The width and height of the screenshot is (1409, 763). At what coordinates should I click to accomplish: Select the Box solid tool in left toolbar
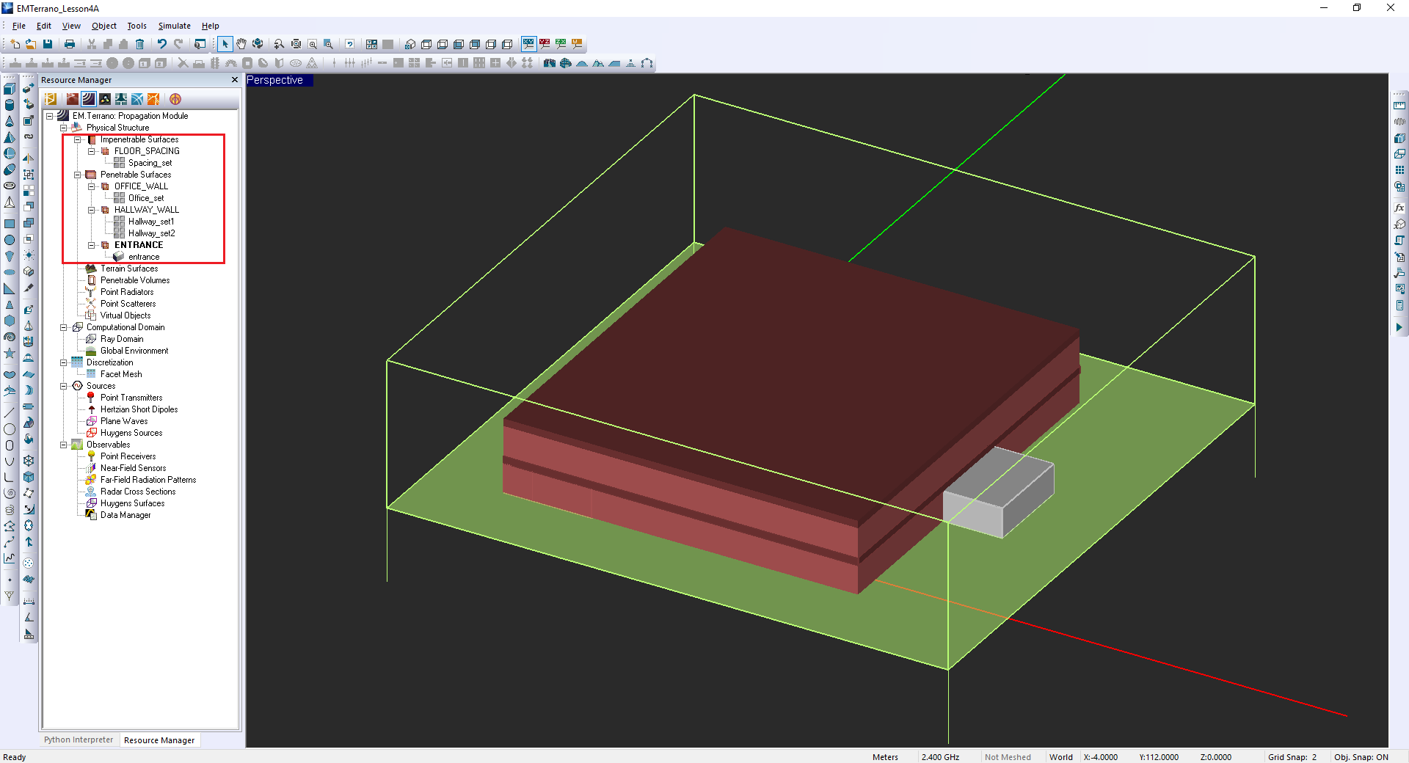10,89
